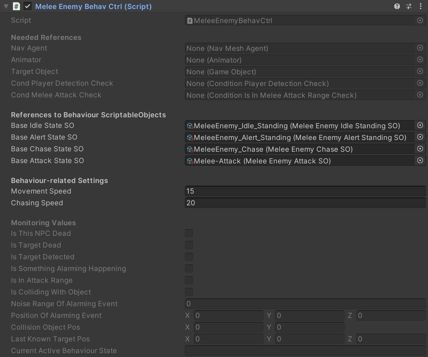
Task: Select the MeleeEnemy_Chase asset reference field
Action: pos(300,149)
